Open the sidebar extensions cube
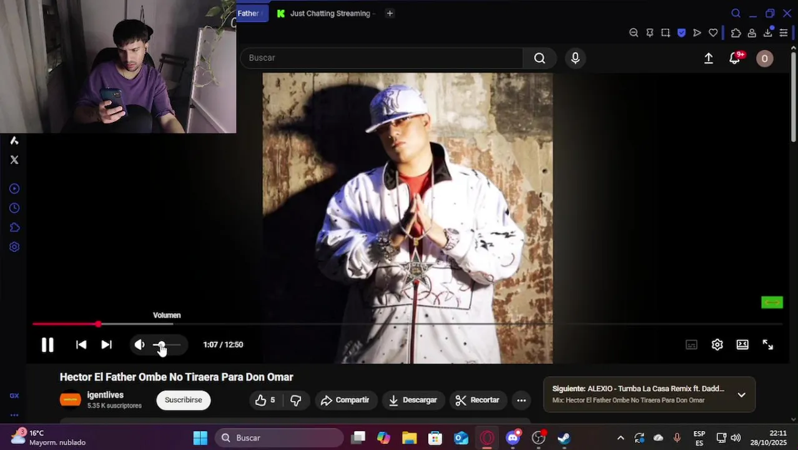798x450 pixels. coord(14,227)
